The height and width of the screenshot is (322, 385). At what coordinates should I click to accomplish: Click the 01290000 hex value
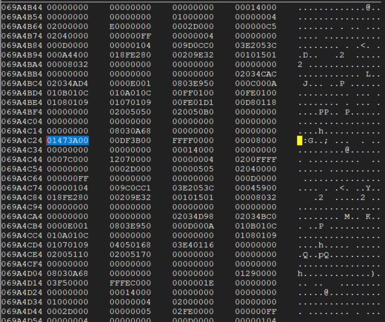point(256,273)
